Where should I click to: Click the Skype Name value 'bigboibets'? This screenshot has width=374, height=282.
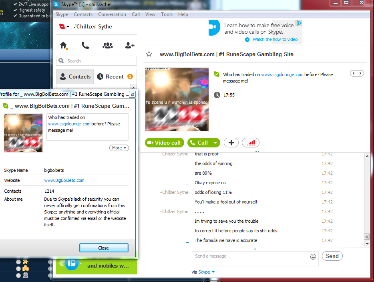click(54, 170)
